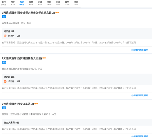Click 查看可预约日期 for 钟鼓楼西大街店 hotel
The width and height of the screenshot is (152, 137).
point(140,96)
